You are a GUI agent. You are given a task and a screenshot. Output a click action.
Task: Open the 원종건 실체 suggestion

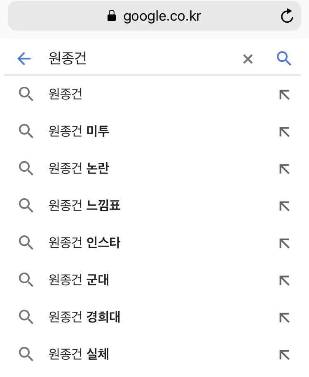click(79, 354)
